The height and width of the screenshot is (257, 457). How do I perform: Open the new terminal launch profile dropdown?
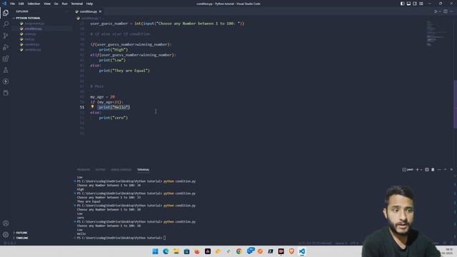(x=421, y=170)
